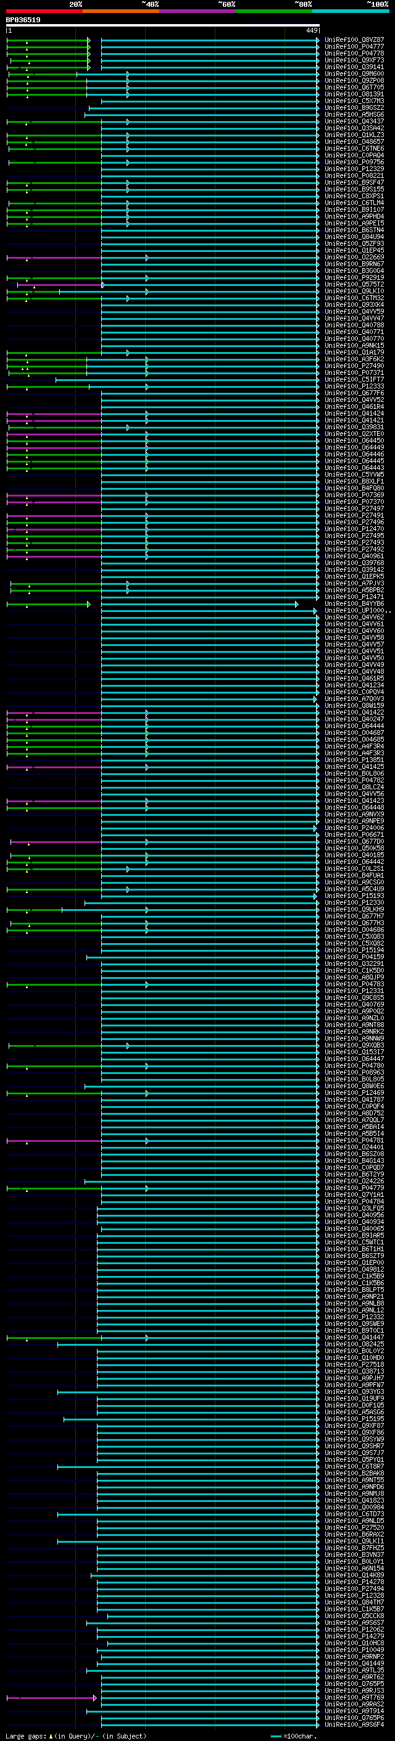The image size is (395, 1741).
Task: Open hit UniRef100_O81391
Action: click(354, 94)
